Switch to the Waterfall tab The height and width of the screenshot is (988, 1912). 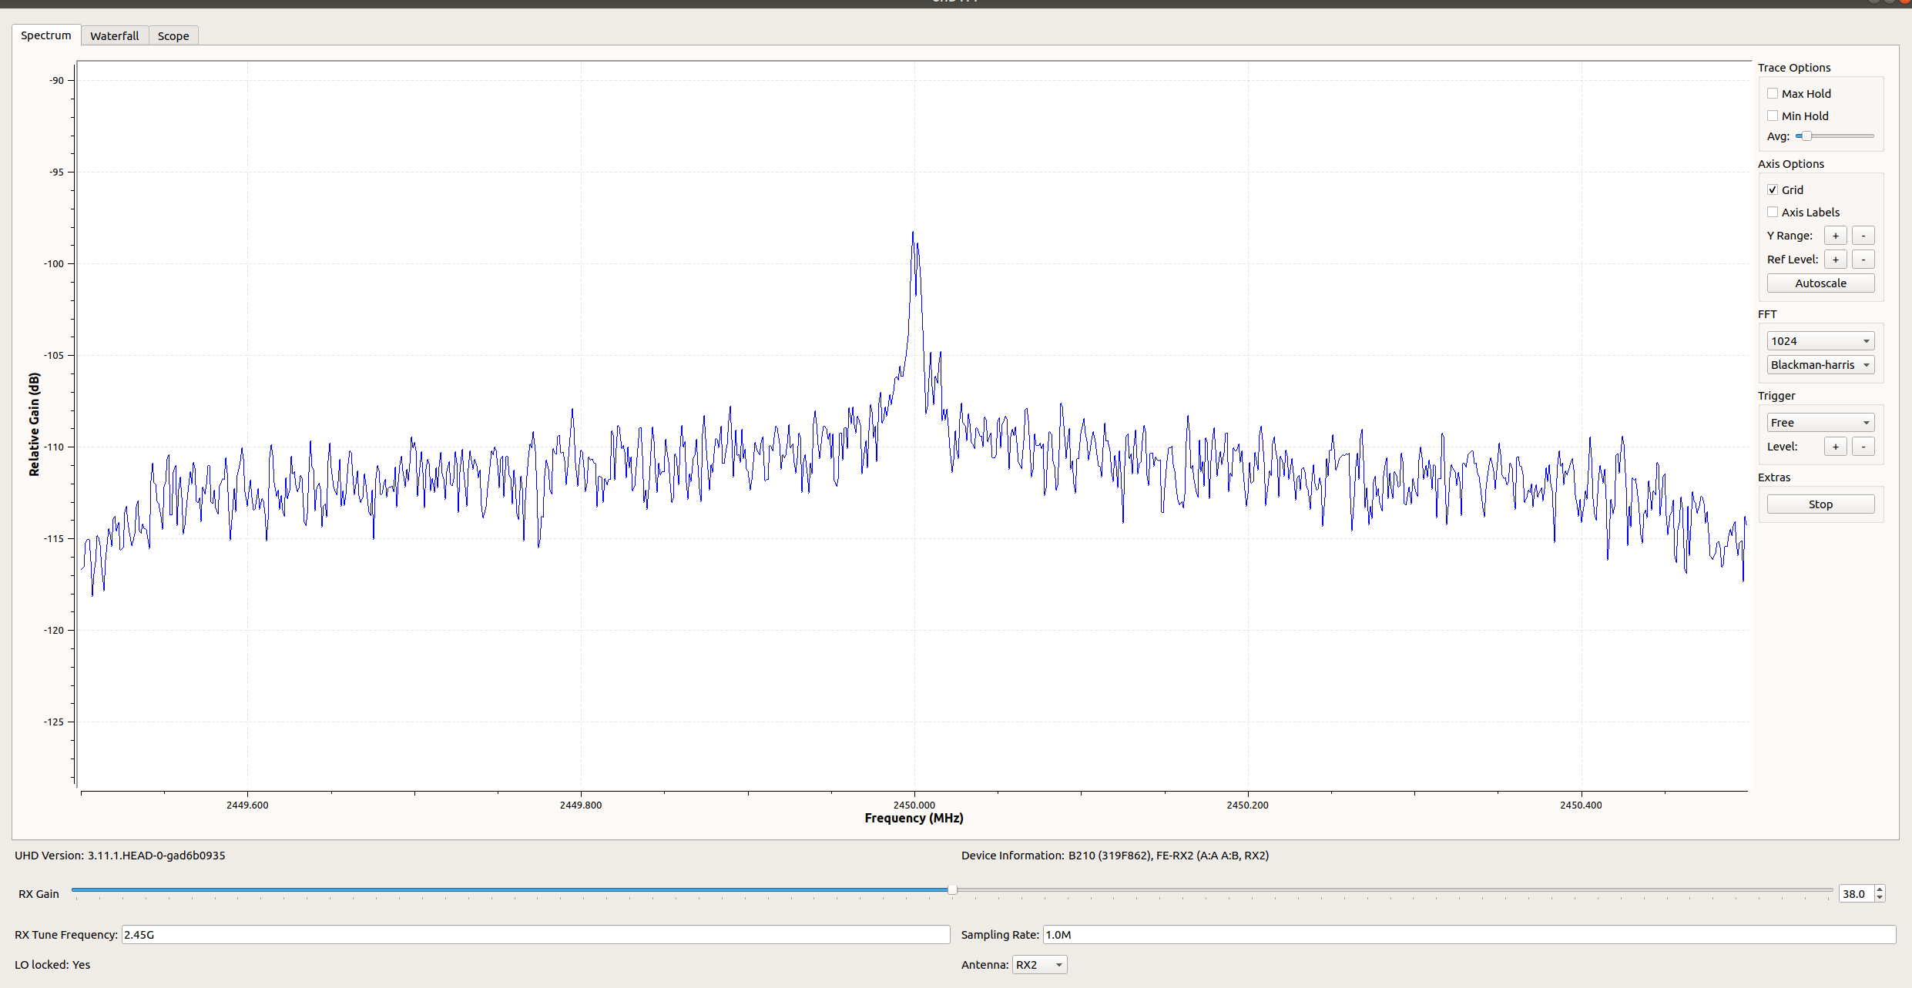pyautogui.click(x=114, y=35)
